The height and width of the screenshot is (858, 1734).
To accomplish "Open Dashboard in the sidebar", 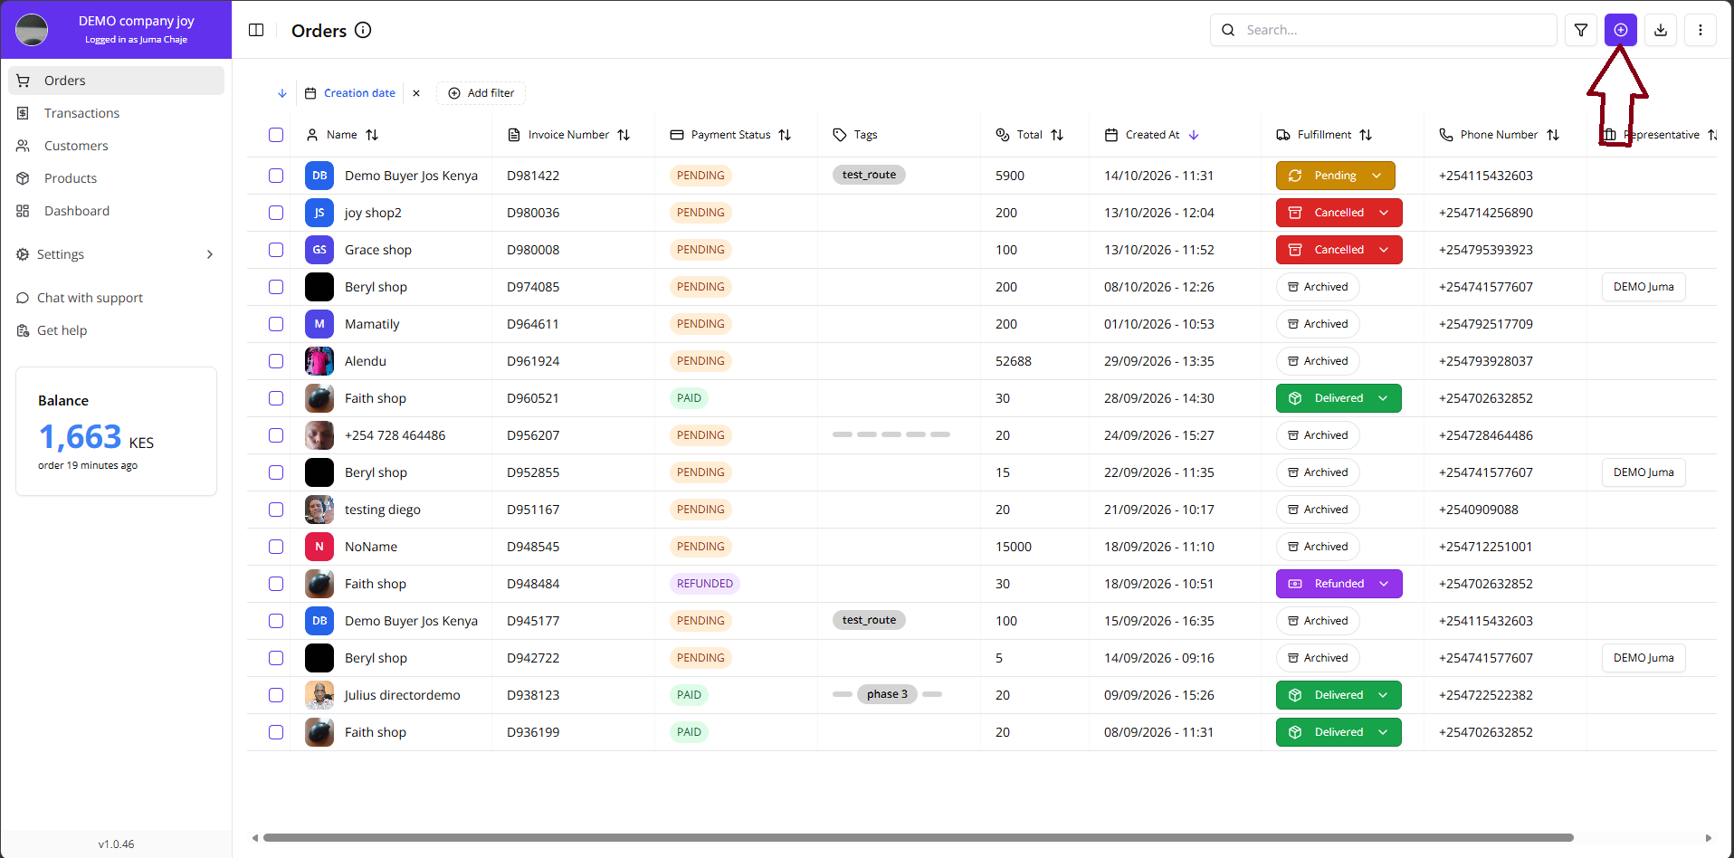I will point(116,211).
